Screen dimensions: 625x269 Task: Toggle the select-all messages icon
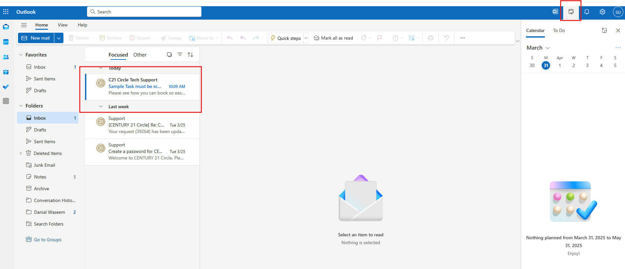click(x=169, y=55)
